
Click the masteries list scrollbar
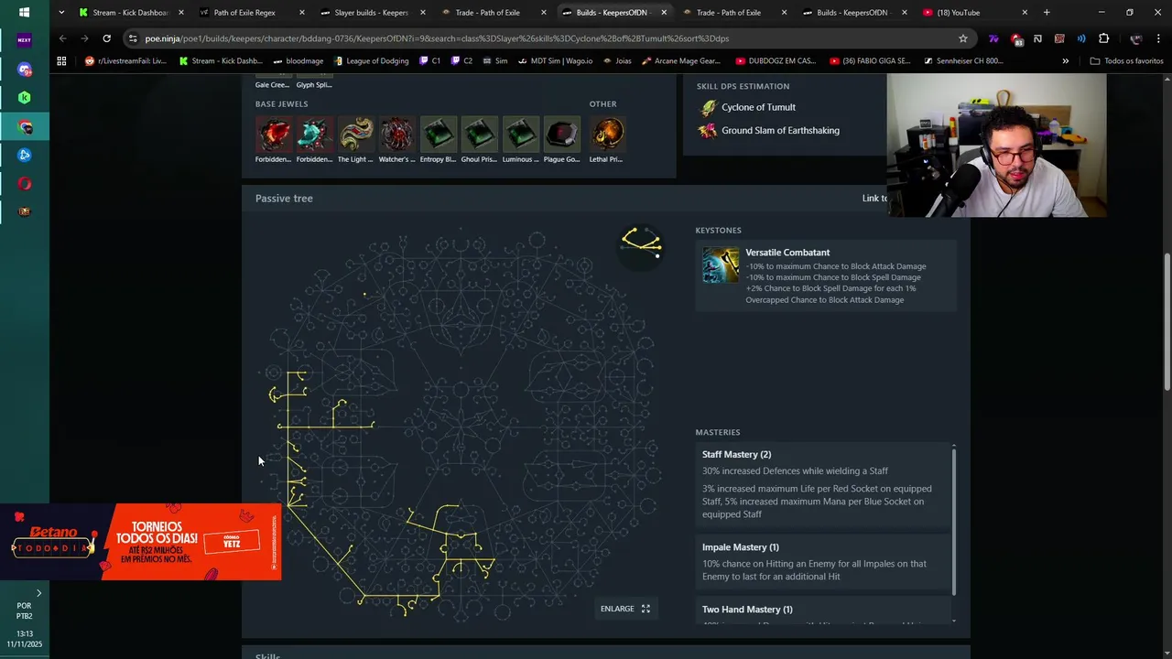point(954,520)
